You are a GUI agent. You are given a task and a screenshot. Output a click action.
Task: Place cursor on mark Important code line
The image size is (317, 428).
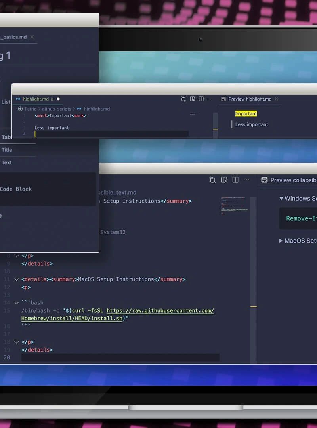point(60,115)
